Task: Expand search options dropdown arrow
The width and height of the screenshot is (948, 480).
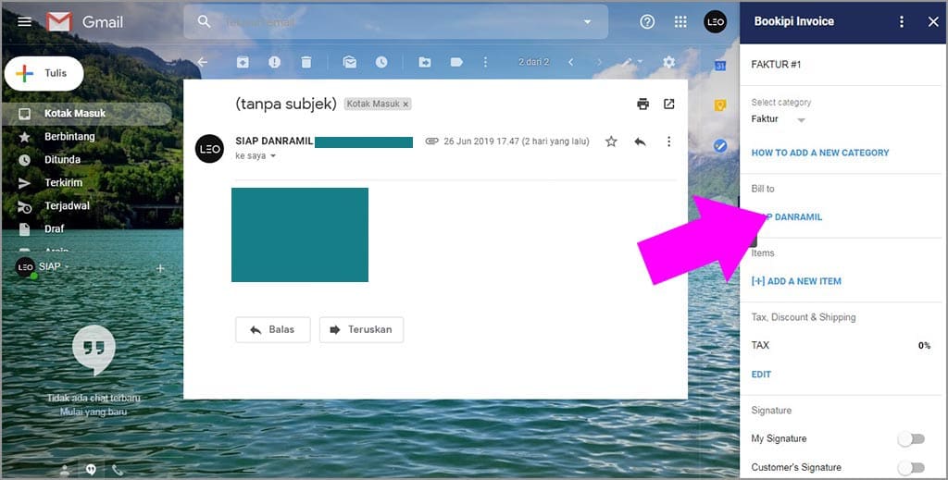Action: click(x=587, y=22)
